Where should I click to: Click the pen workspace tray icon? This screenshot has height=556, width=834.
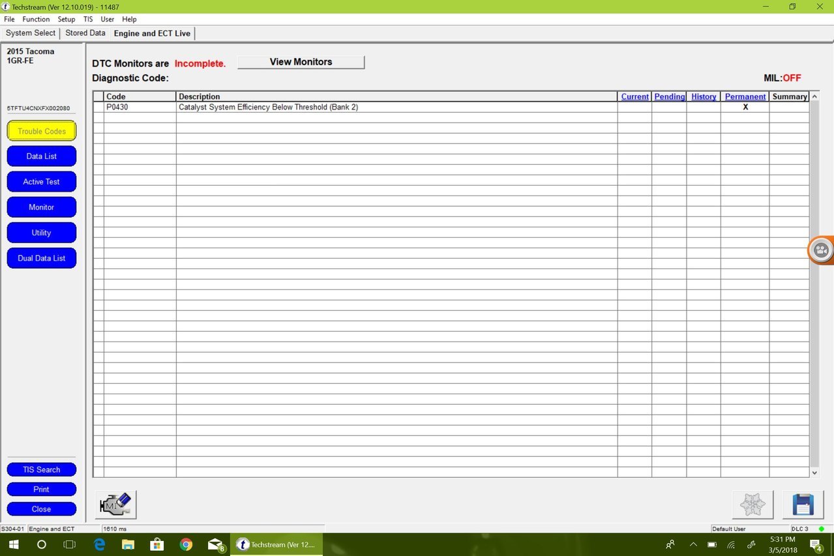pos(751,544)
